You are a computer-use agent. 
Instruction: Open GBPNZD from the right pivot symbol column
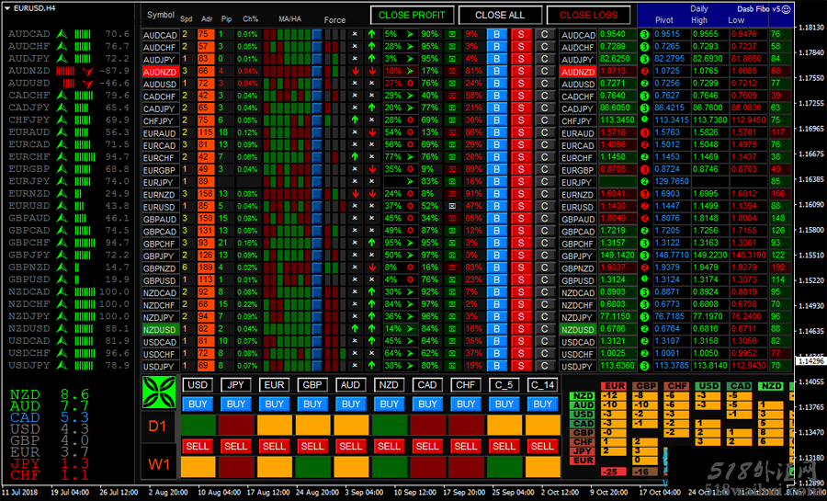(x=578, y=268)
